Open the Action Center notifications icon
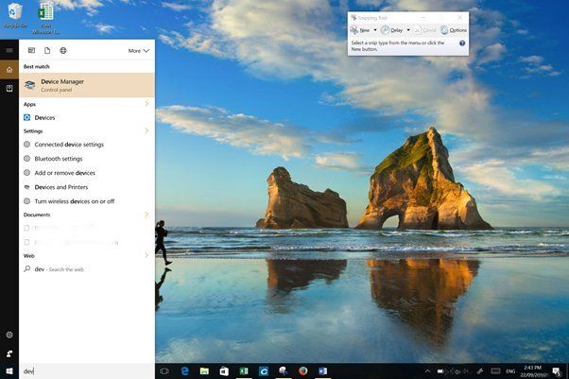The width and height of the screenshot is (569, 379). click(x=557, y=371)
